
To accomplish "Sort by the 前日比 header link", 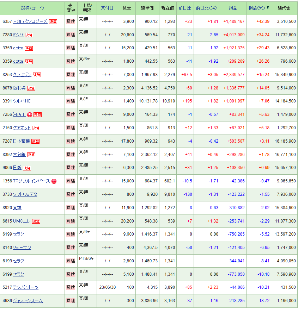I will click(x=185, y=8).
